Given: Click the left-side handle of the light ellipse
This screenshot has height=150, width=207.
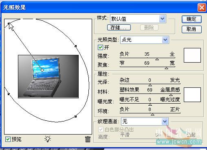Looking at the screenshot, I should [x=9, y=94].
